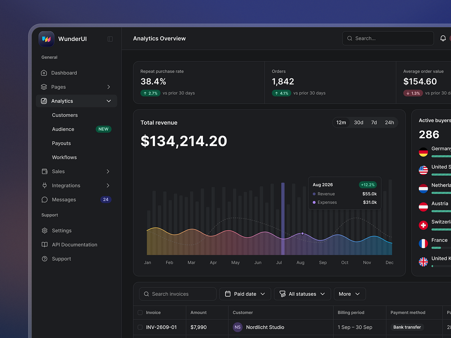
Task: Click the Analytics chart icon
Action: coord(44,101)
